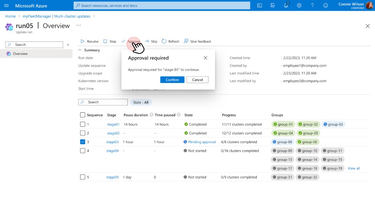Click the group-31 badge
The image size is (375, 209).
[x=282, y=177]
